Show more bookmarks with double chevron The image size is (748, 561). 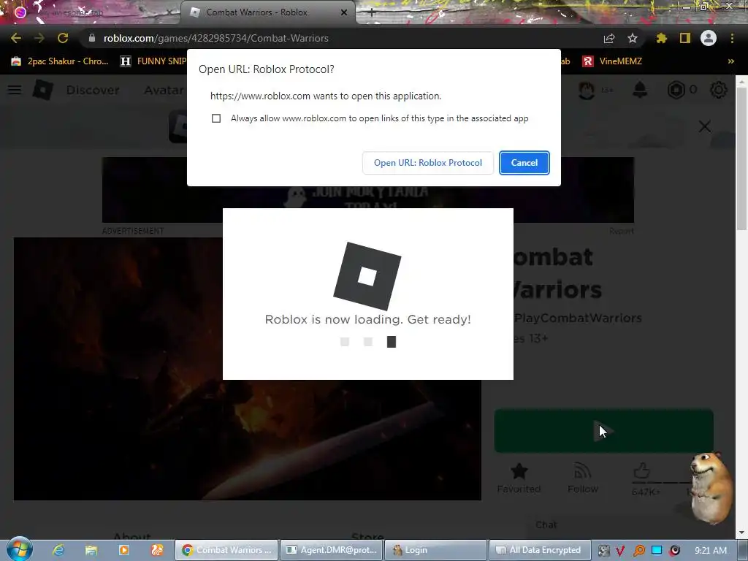(730, 61)
